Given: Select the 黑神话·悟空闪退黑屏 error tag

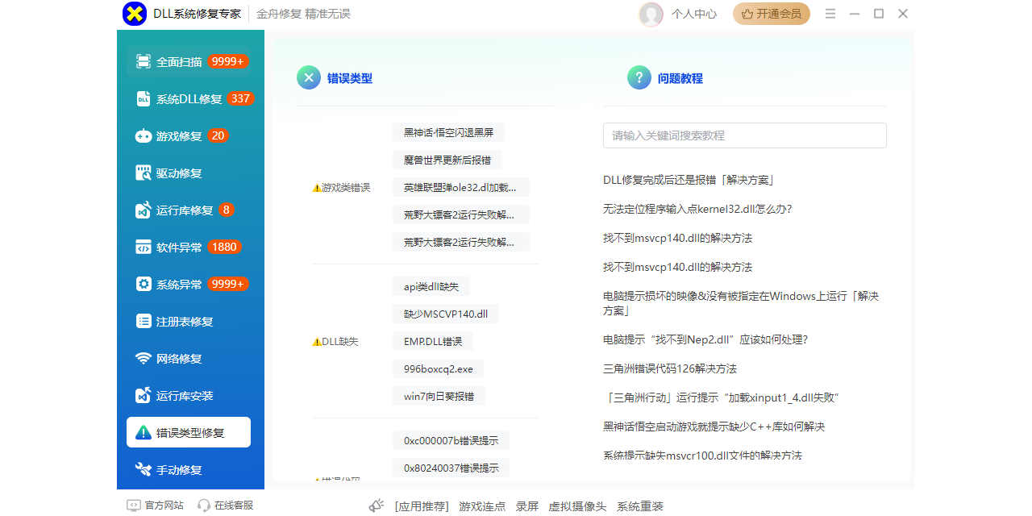Looking at the screenshot, I should [448, 133].
